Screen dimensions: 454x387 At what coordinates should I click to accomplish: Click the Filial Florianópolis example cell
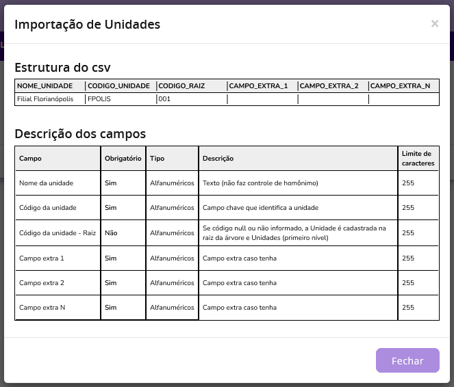(x=45, y=99)
